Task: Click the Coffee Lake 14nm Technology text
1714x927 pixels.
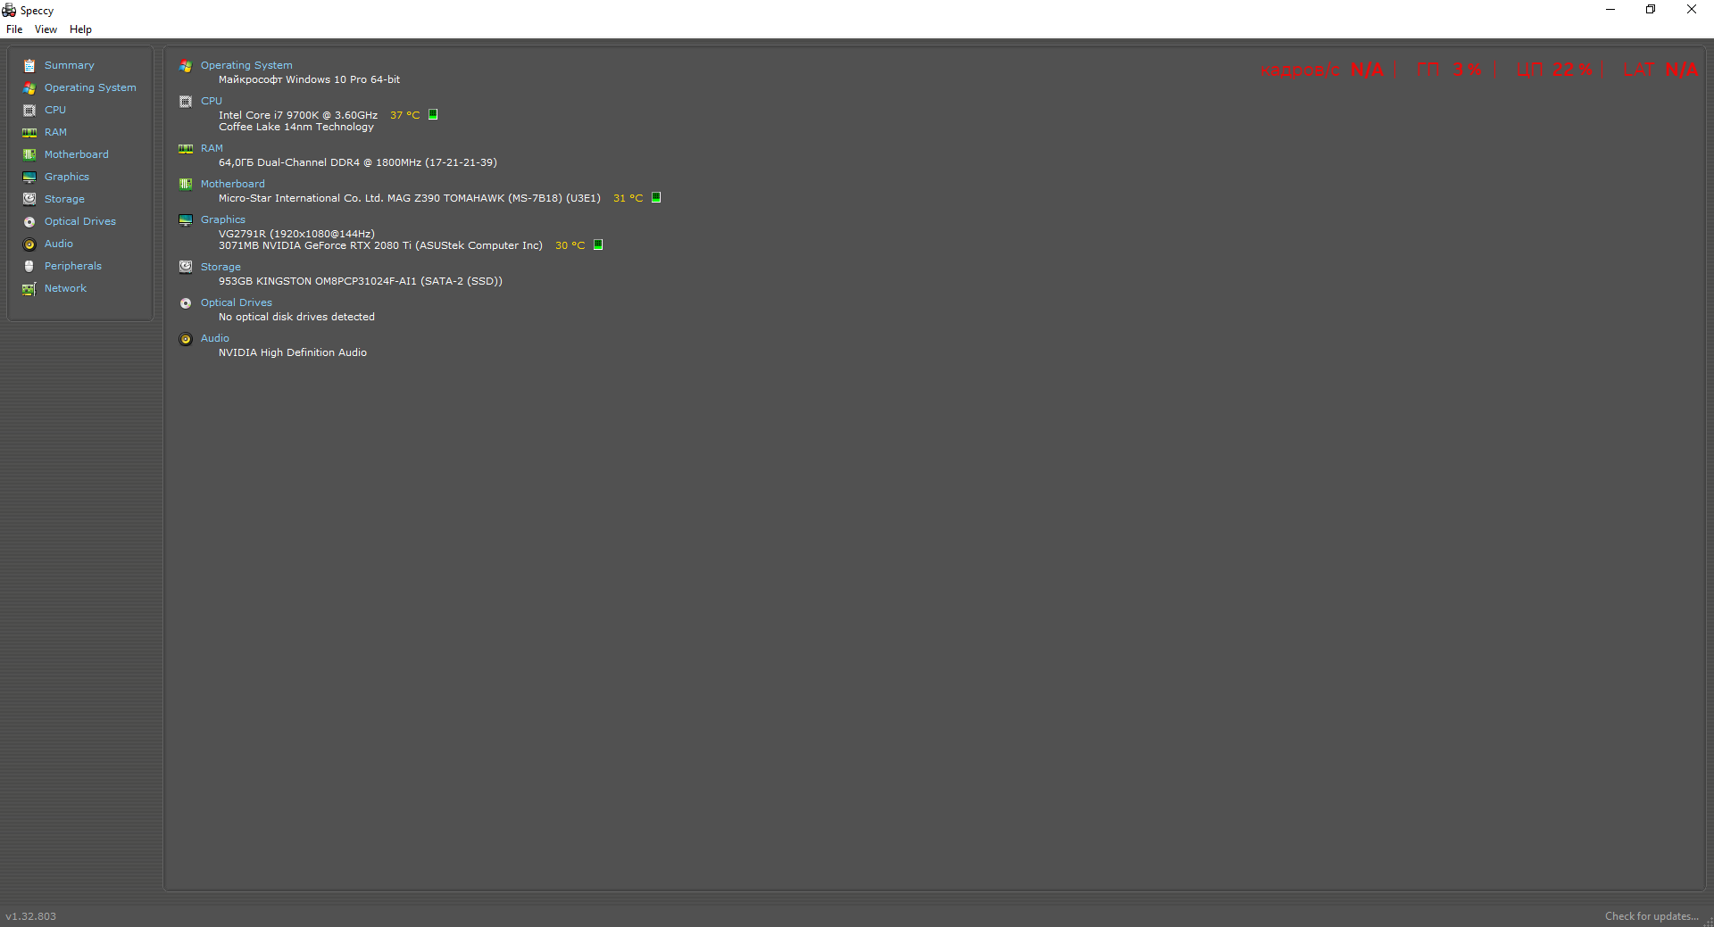Action: 296,127
